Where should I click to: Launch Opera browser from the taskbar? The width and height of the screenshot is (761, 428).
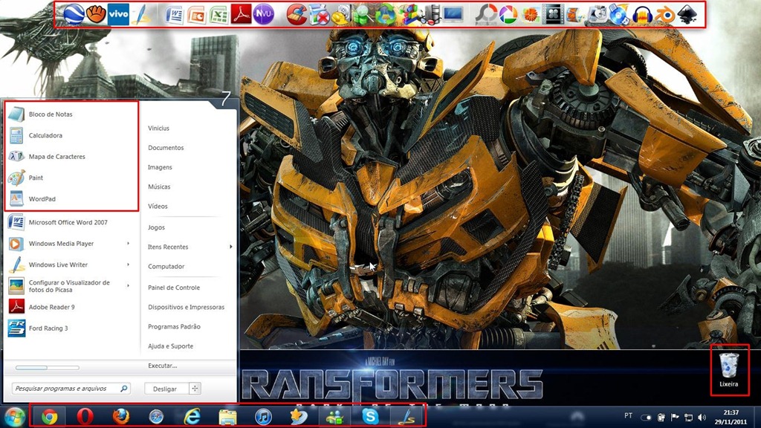pyautogui.click(x=85, y=417)
